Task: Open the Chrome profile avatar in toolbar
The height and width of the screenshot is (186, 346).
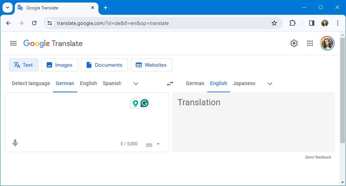Action: point(325,23)
